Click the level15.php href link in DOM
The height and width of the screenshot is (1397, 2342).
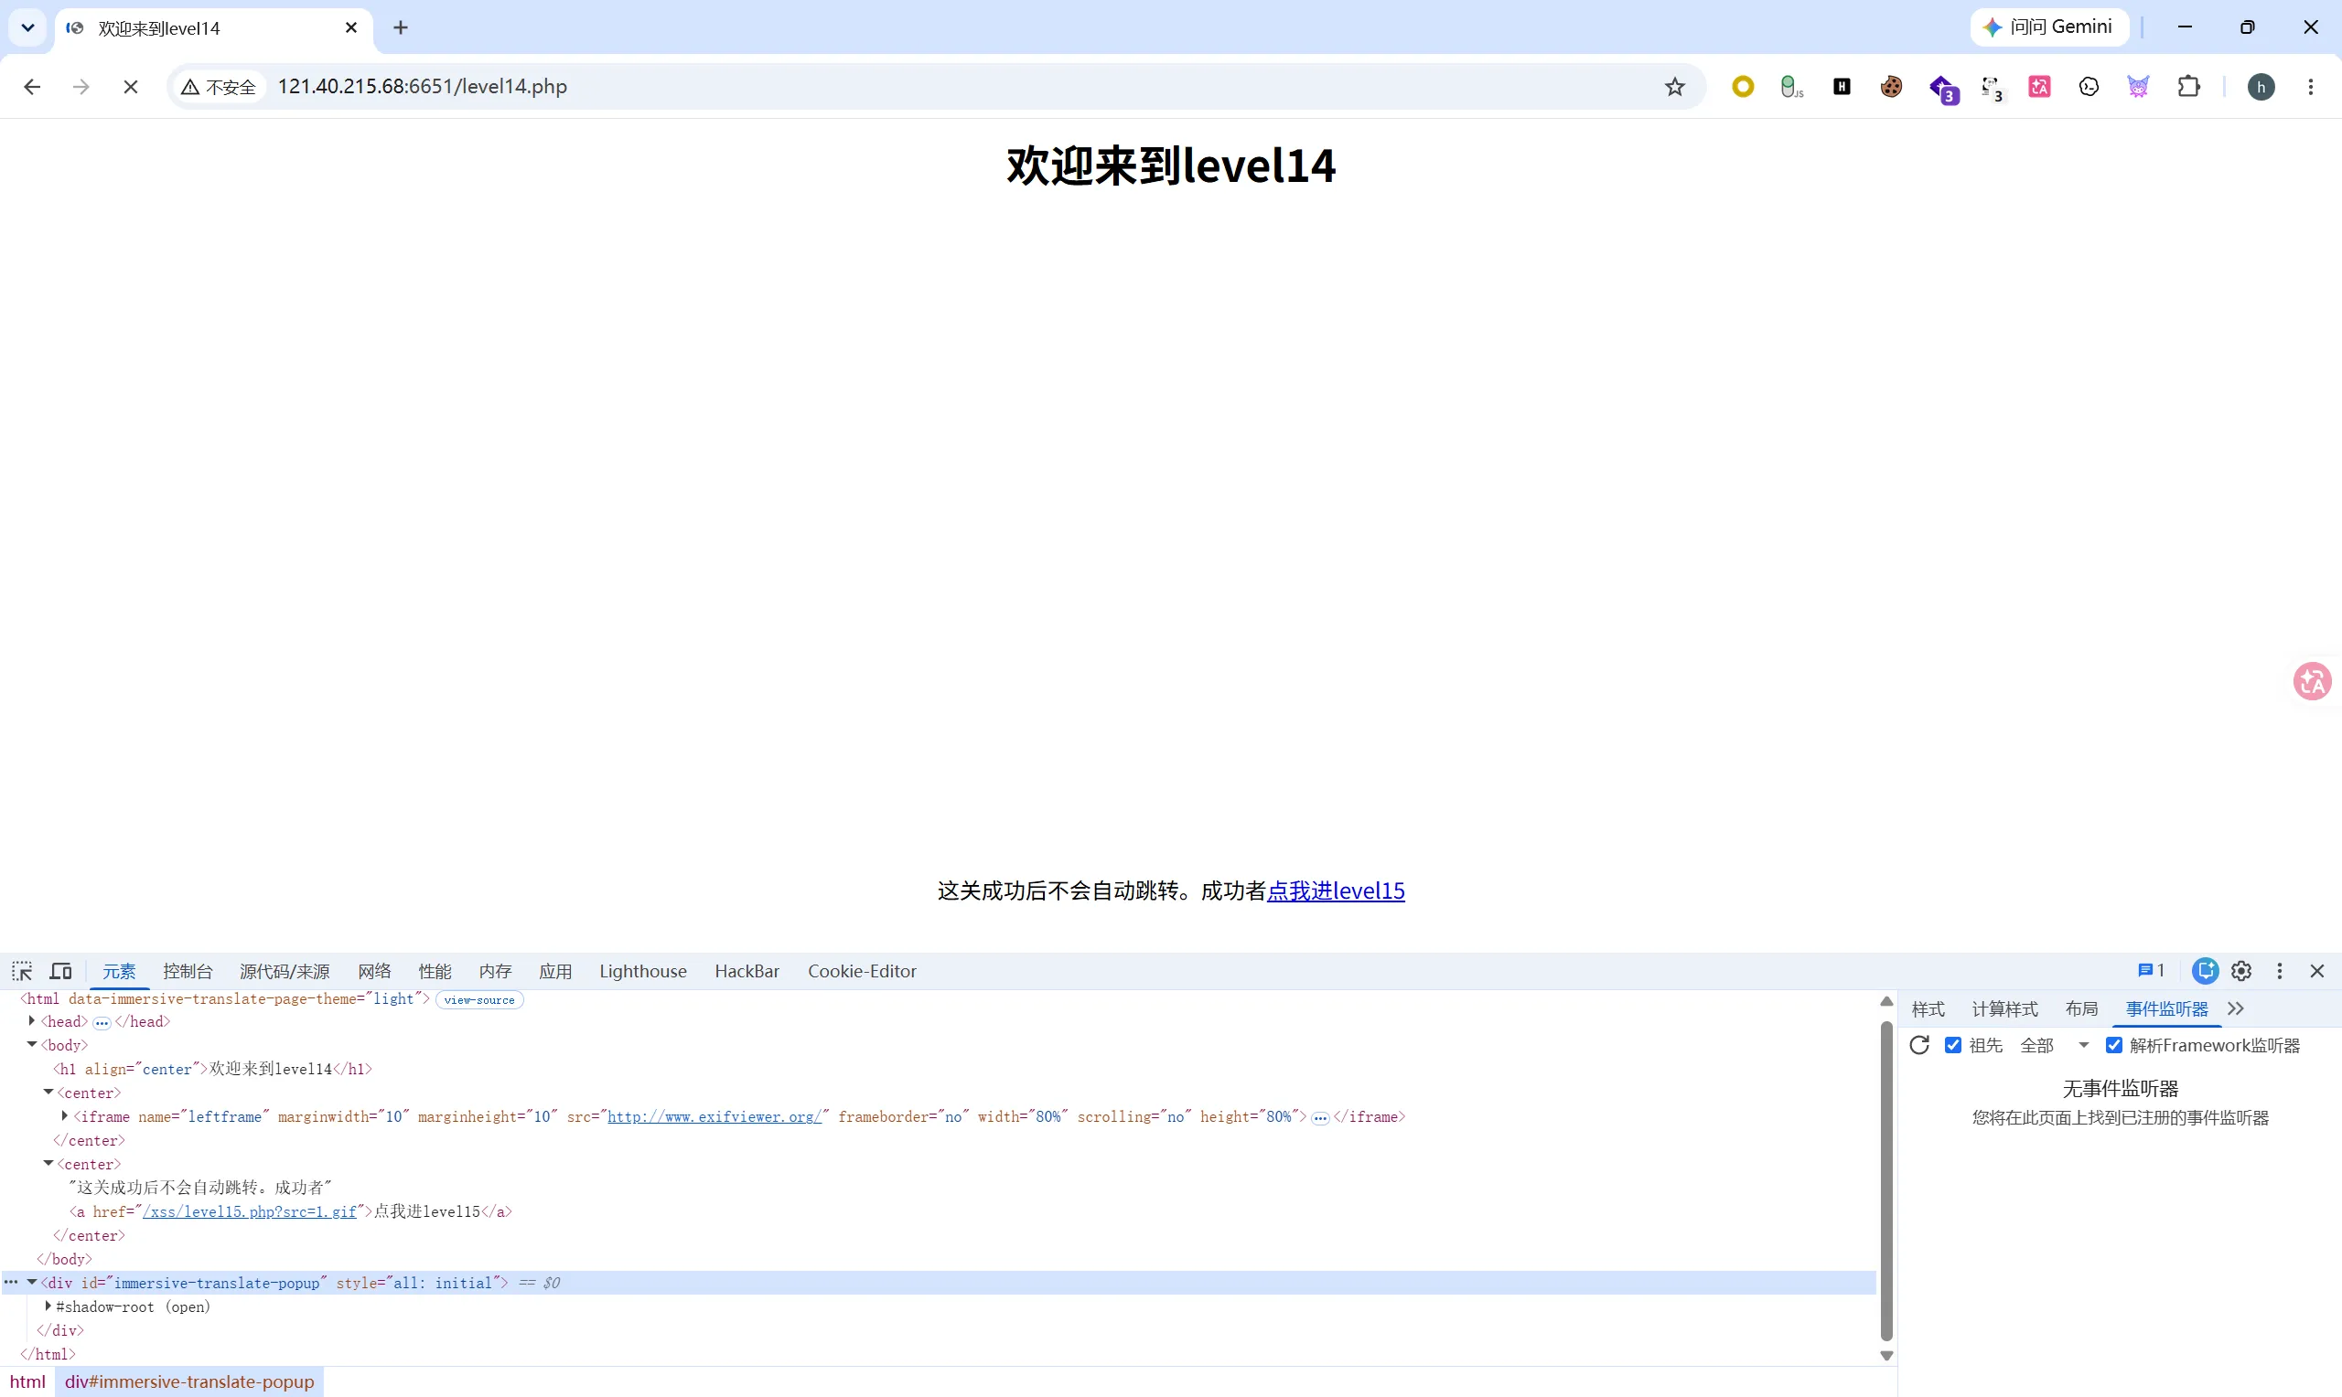pyautogui.click(x=250, y=1211)
